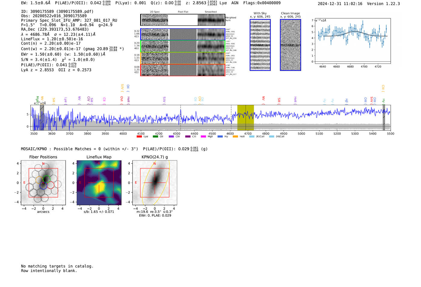Click the red OVI line label above spectrum
Screen dimensions: 421x287
(122, 100)
